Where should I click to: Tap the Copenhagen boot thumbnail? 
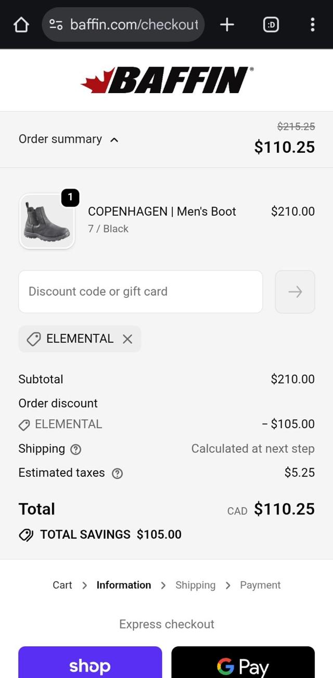click(x=47, y=221)
